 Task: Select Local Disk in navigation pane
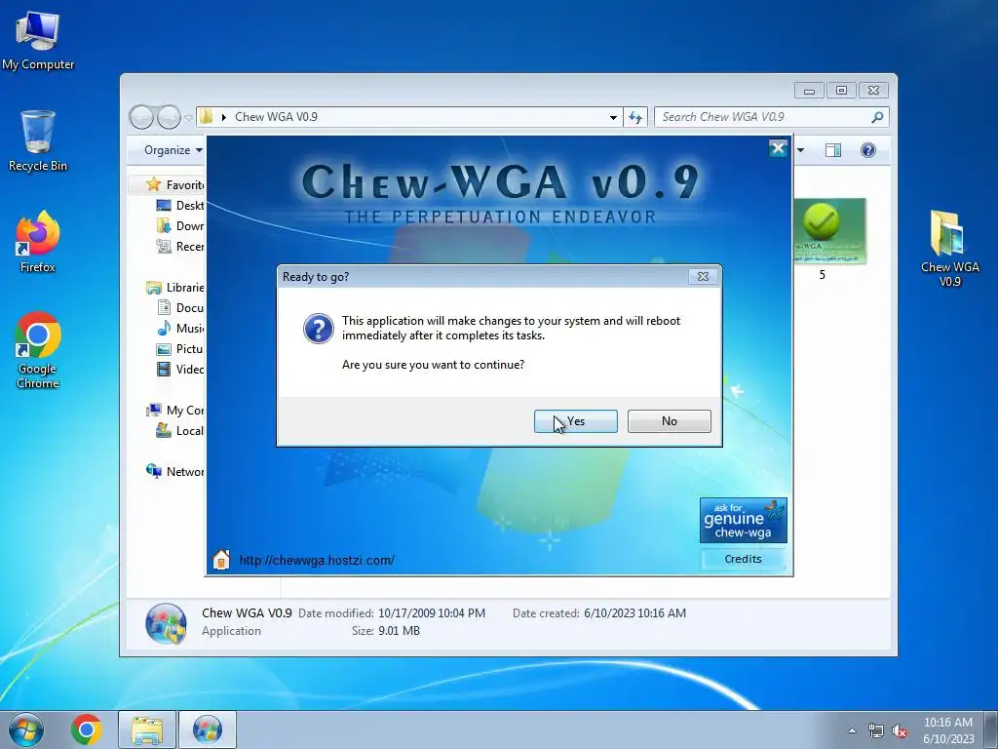point(179,430)
